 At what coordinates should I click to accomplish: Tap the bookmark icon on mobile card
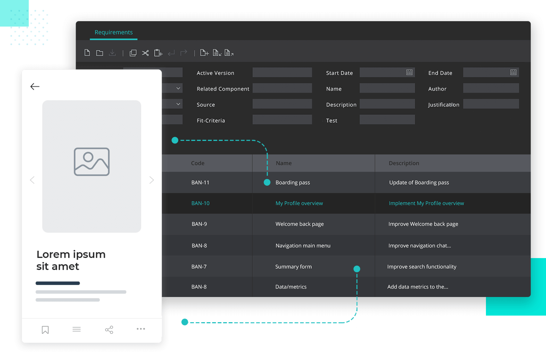coord(45,330)
